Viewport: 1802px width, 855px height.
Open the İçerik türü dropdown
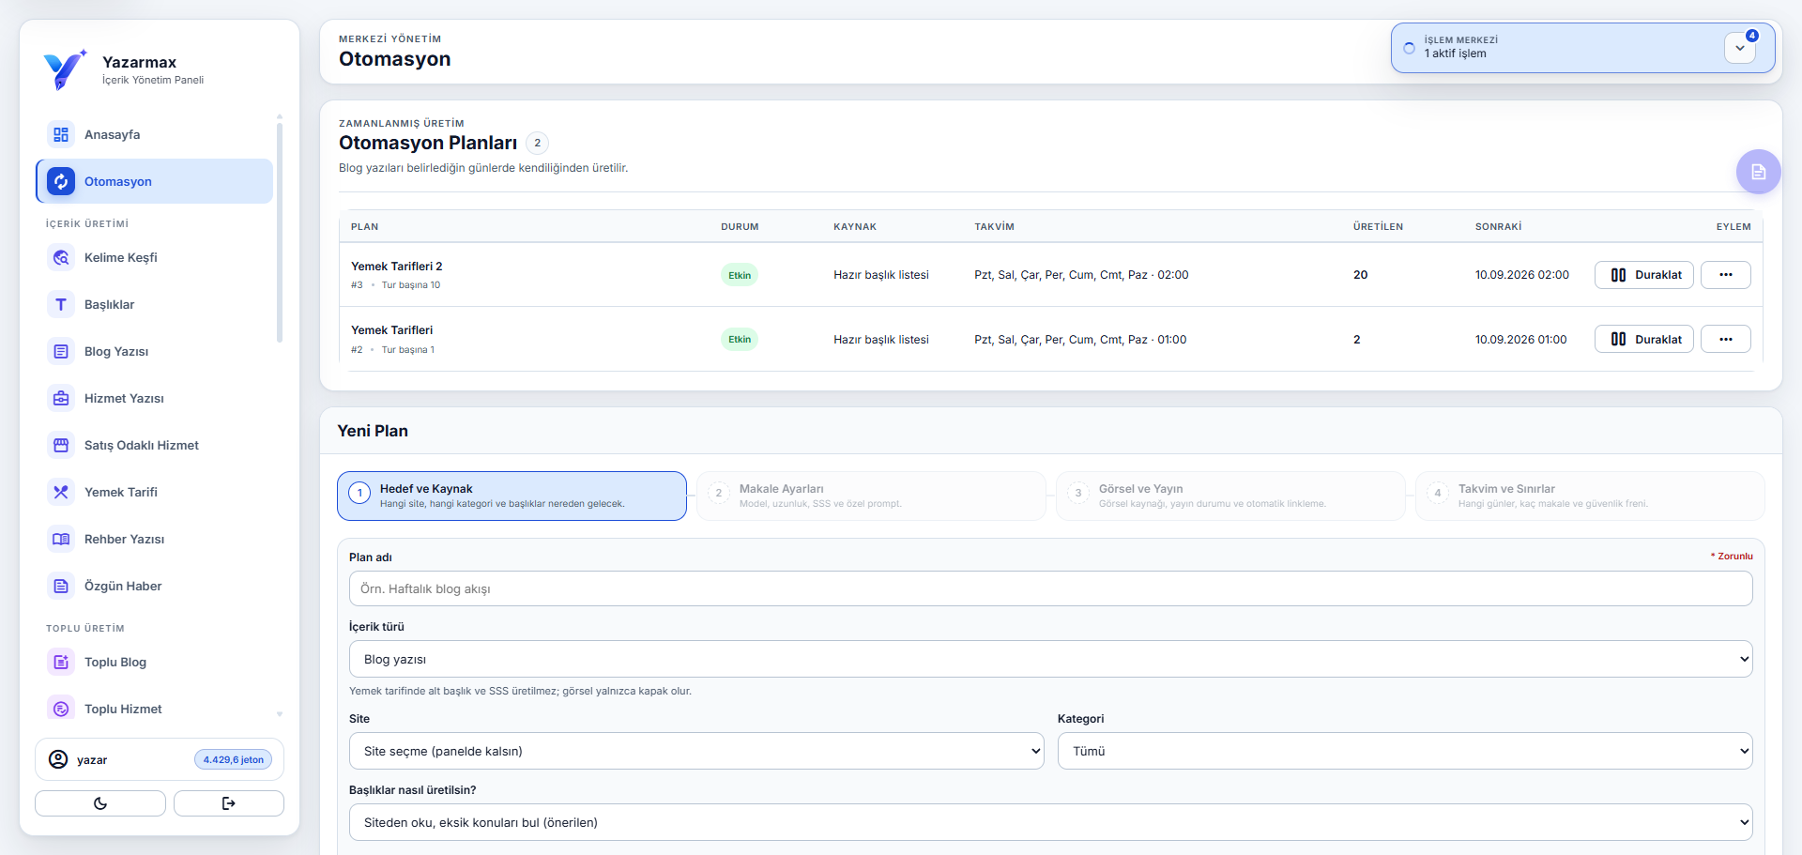[x=1050, y=659]
